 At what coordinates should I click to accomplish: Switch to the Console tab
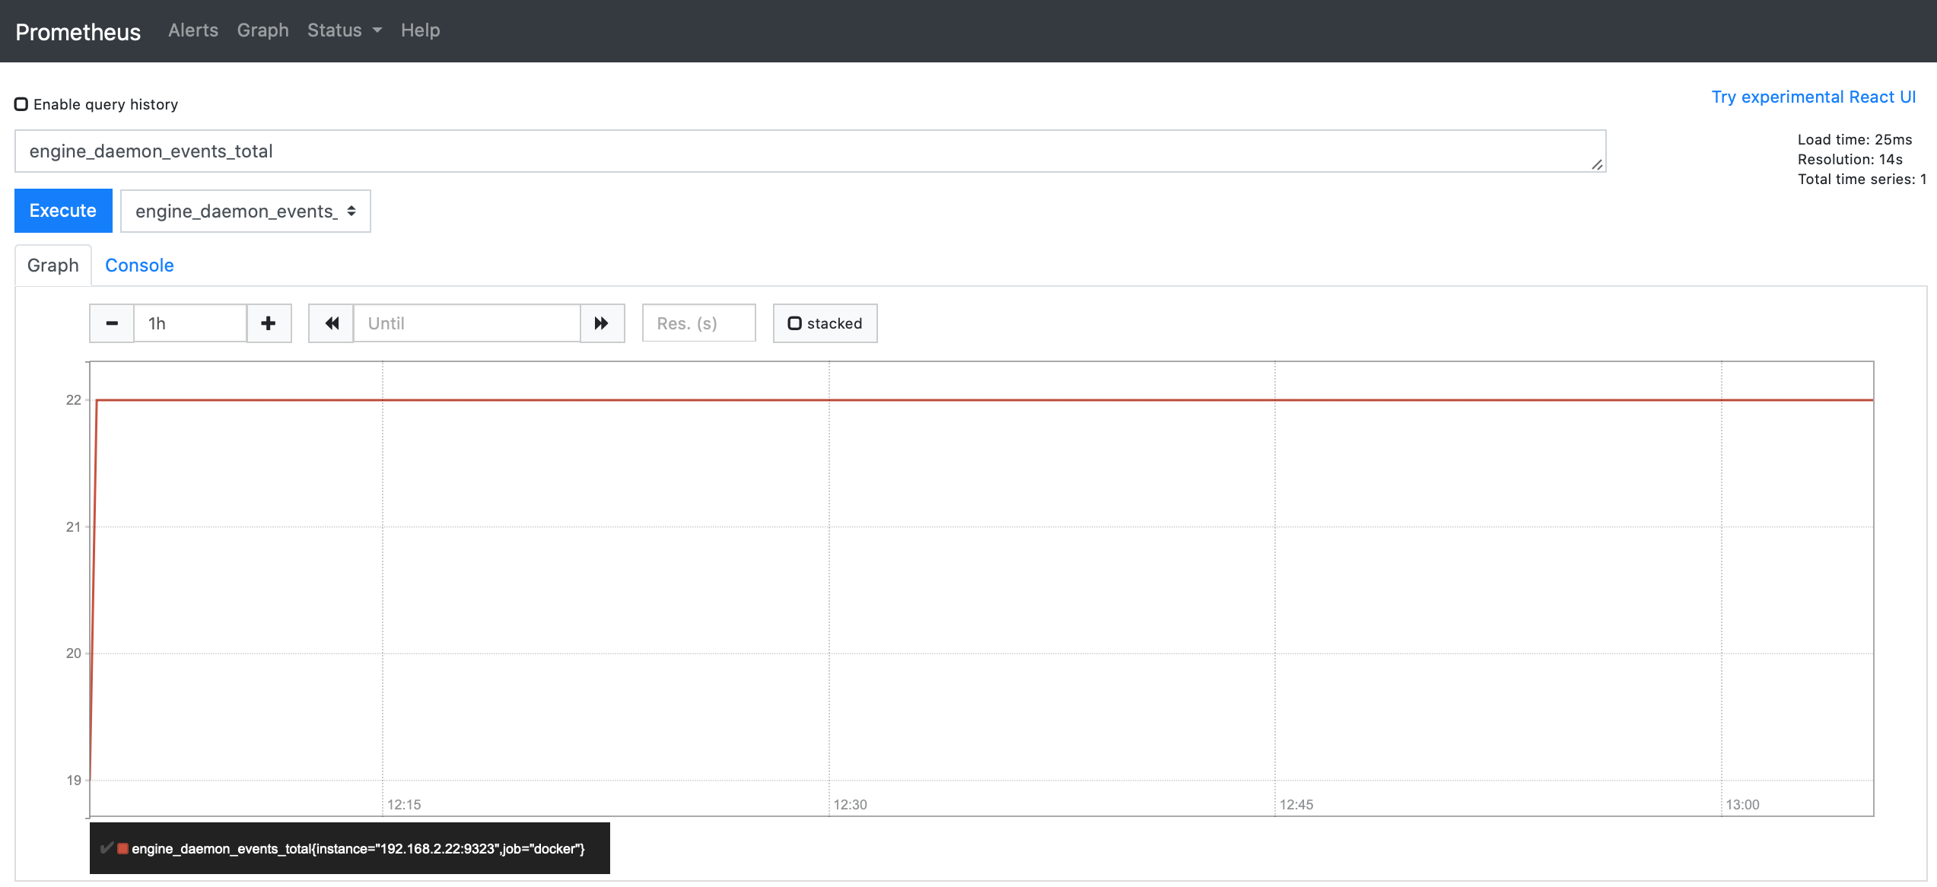point(138,263)
